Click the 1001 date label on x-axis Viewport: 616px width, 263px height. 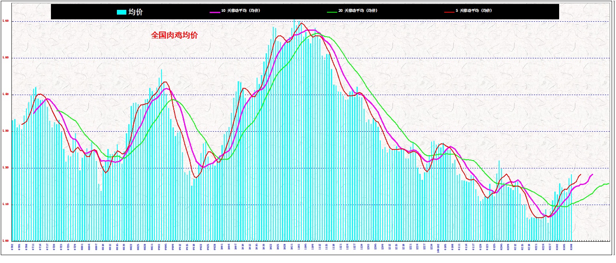pyautogui.click(x=222, y=247)
